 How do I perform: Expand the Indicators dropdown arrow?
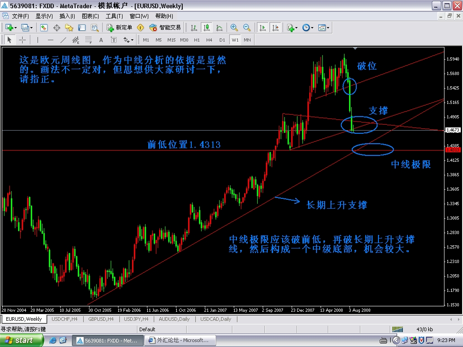click(x=297, y=28)
